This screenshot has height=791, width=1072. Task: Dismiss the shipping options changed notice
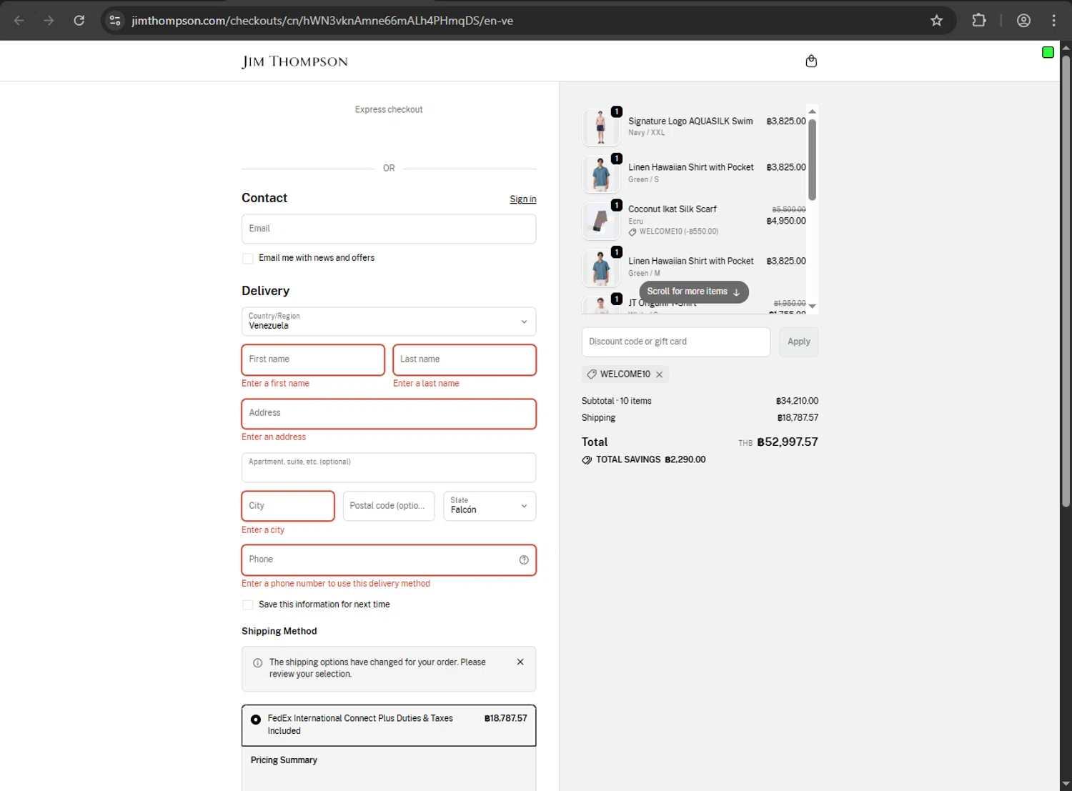coord(520,662)
